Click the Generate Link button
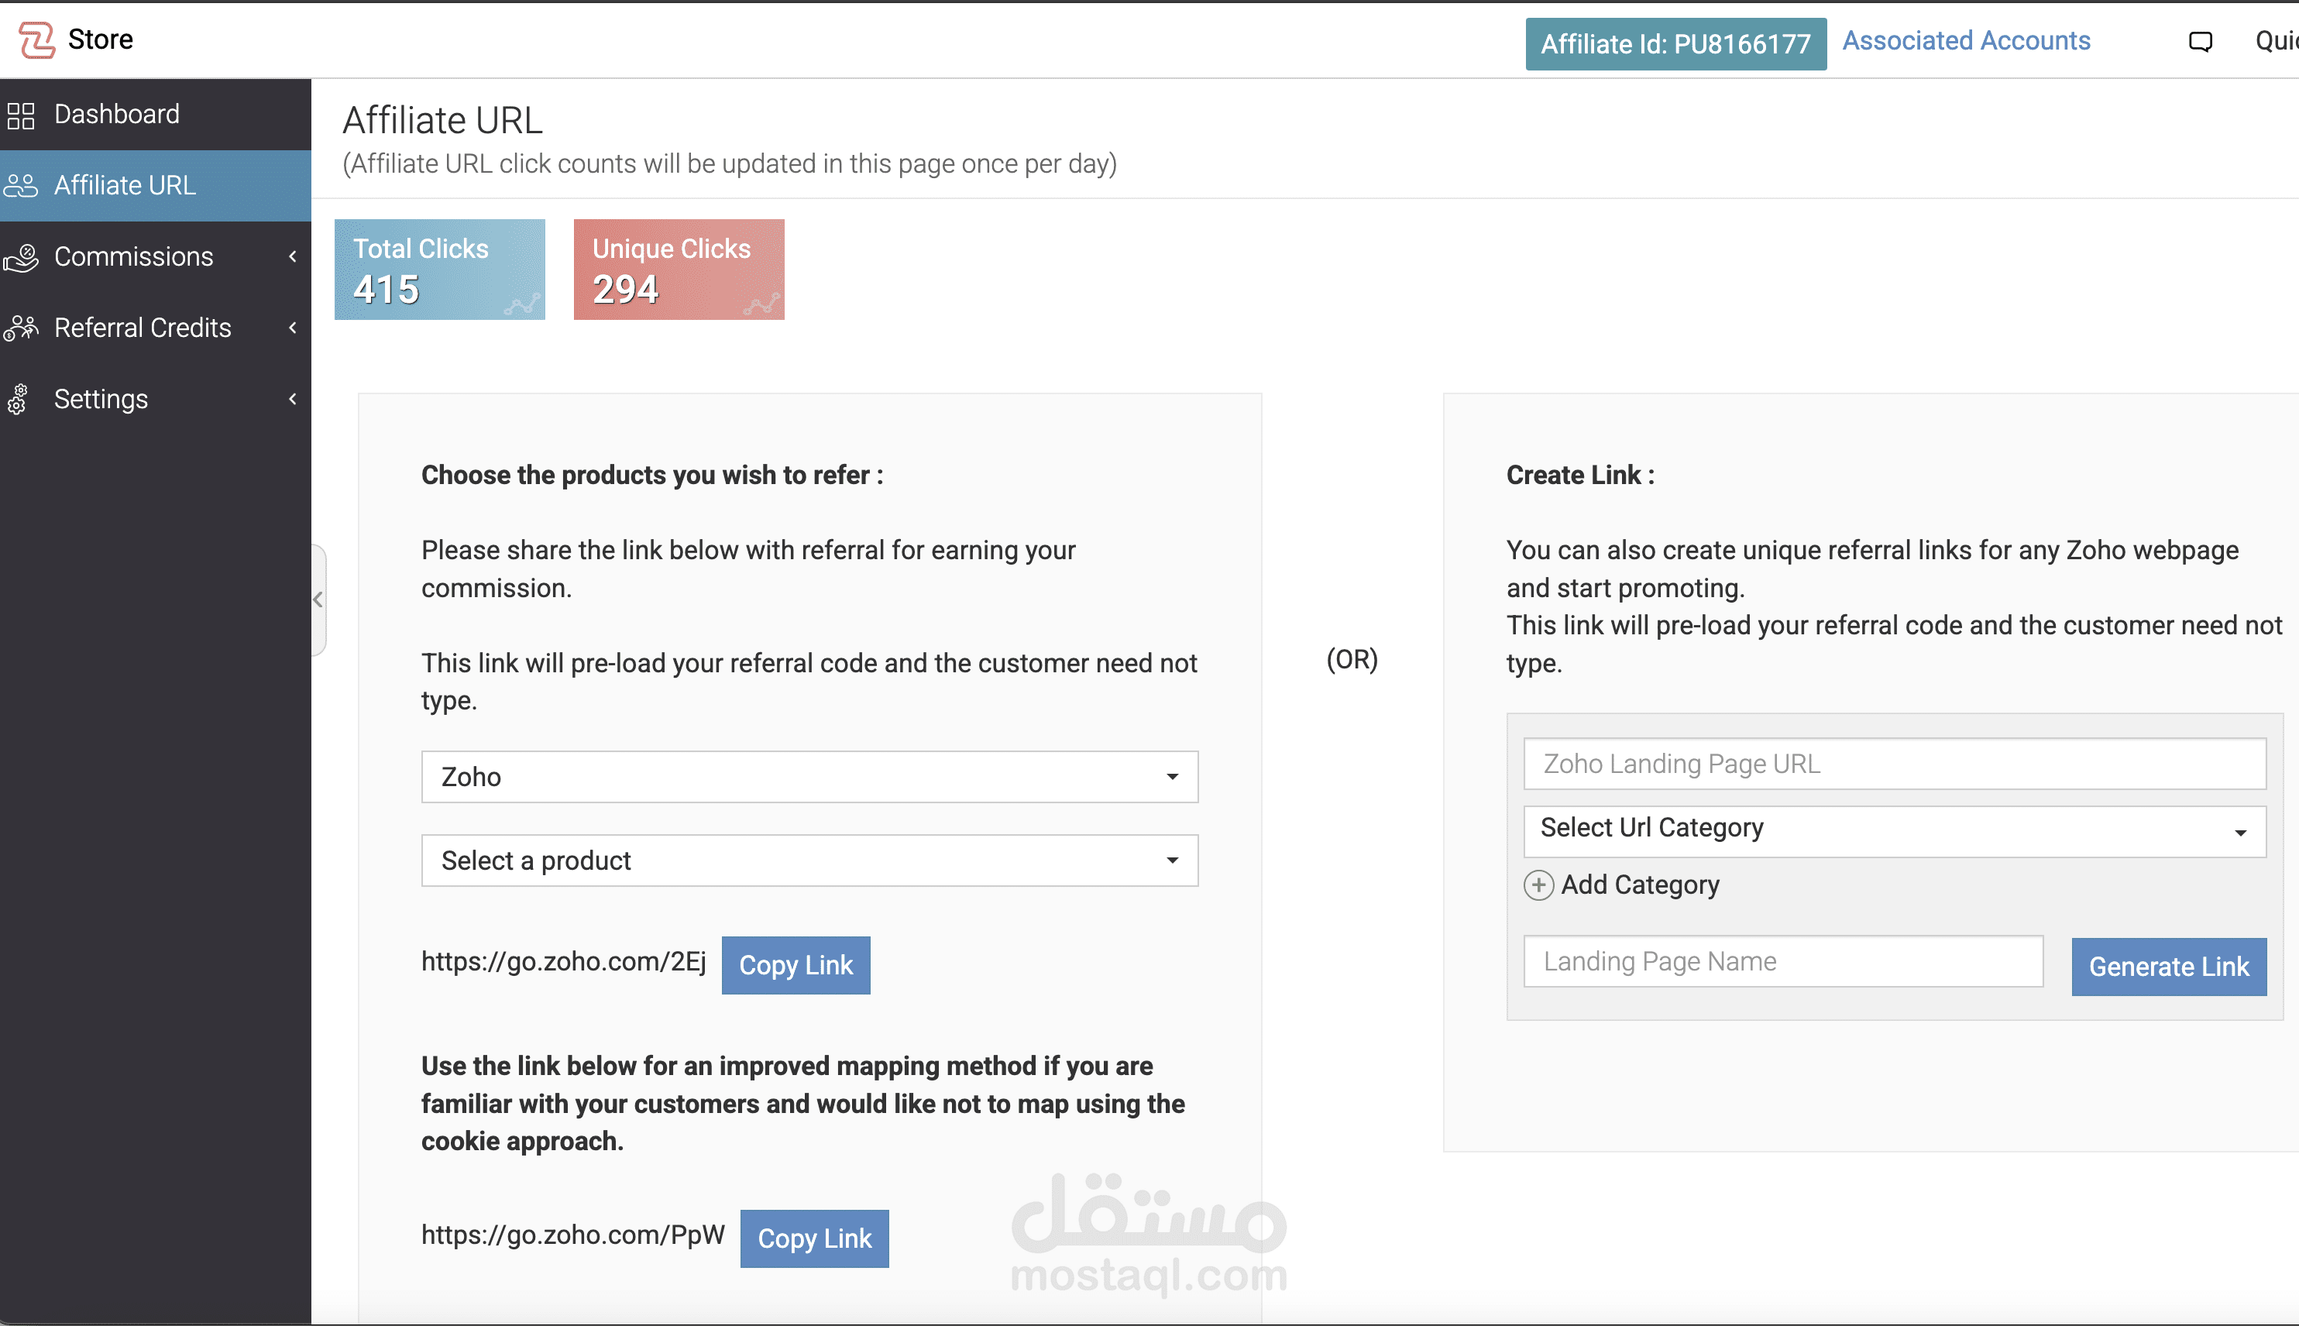The height and width of the screenshot is (1326, 2299). click(x=2169, y=967)
